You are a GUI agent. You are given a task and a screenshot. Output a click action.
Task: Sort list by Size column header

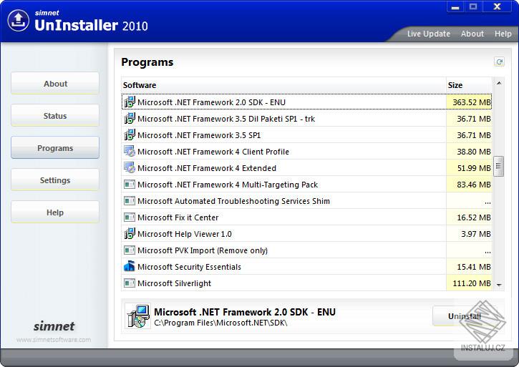(469, 85)
